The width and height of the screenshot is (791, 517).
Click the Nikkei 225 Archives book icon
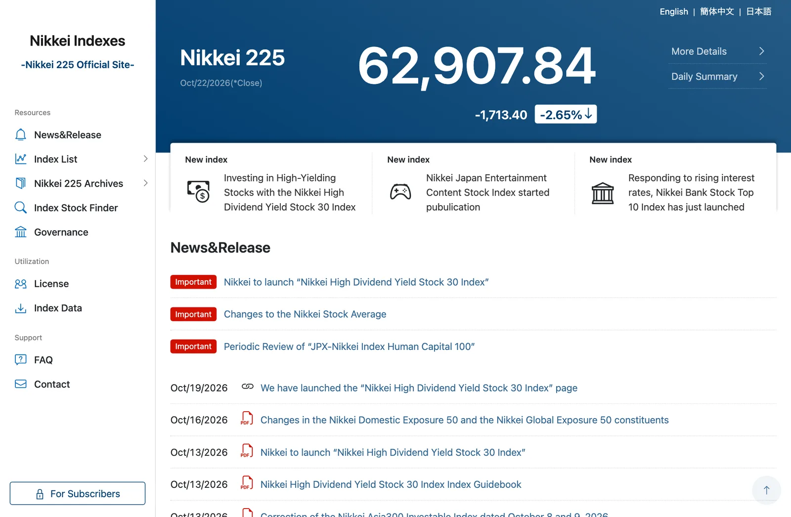[20, 183]
